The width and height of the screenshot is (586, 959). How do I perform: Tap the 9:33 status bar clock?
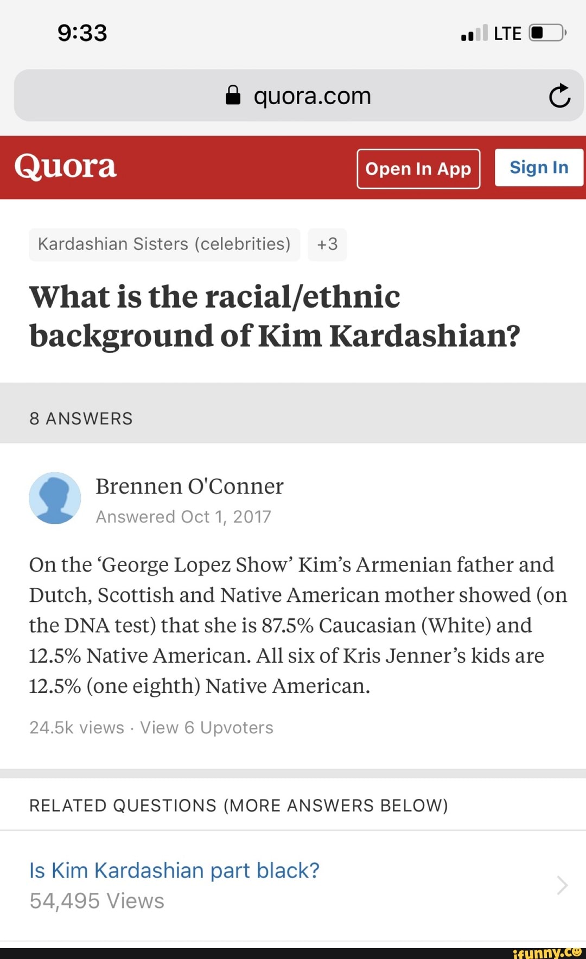[x=82, y=33]
